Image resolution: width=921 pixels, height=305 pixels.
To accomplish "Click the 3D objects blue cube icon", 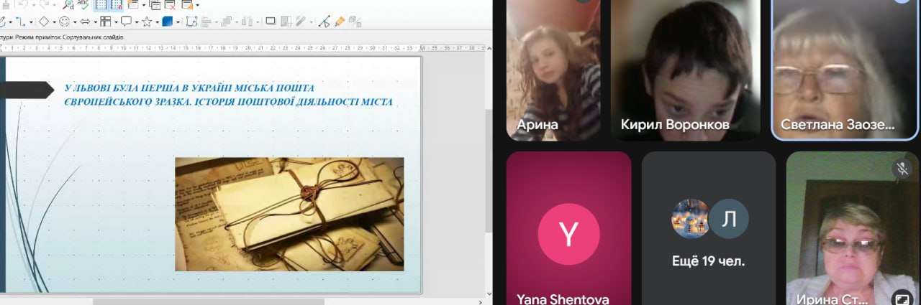I will pyautogui.click(x=167, y=22).
